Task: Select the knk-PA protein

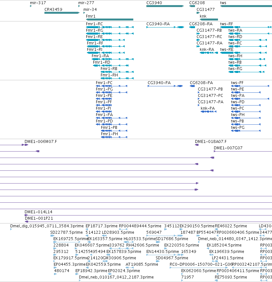Action: (208, 112)
